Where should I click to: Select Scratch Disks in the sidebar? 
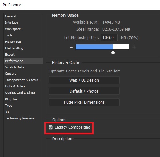pos(15,67)
